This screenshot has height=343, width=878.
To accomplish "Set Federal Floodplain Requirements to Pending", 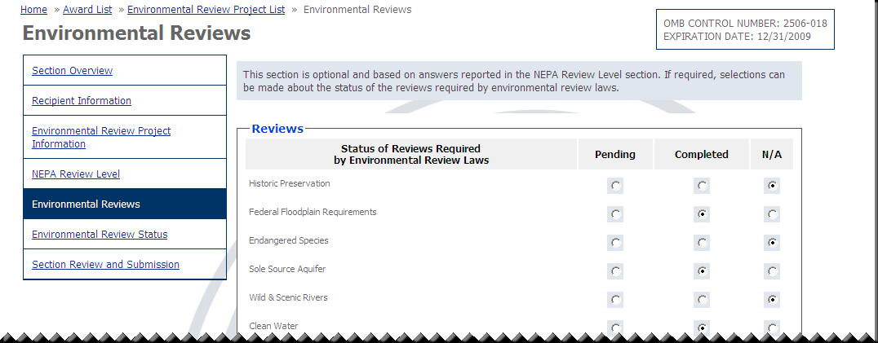I will (x=615, y=215).
